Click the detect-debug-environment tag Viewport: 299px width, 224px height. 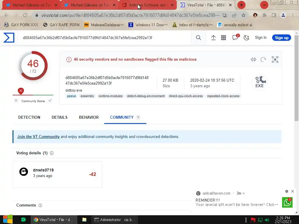pyautogui.click(x=146, y=96)
